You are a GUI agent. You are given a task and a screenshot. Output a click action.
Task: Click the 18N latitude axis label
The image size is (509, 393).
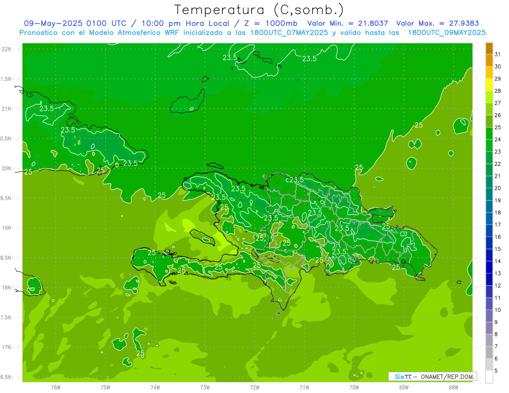[x=7, y=287]
